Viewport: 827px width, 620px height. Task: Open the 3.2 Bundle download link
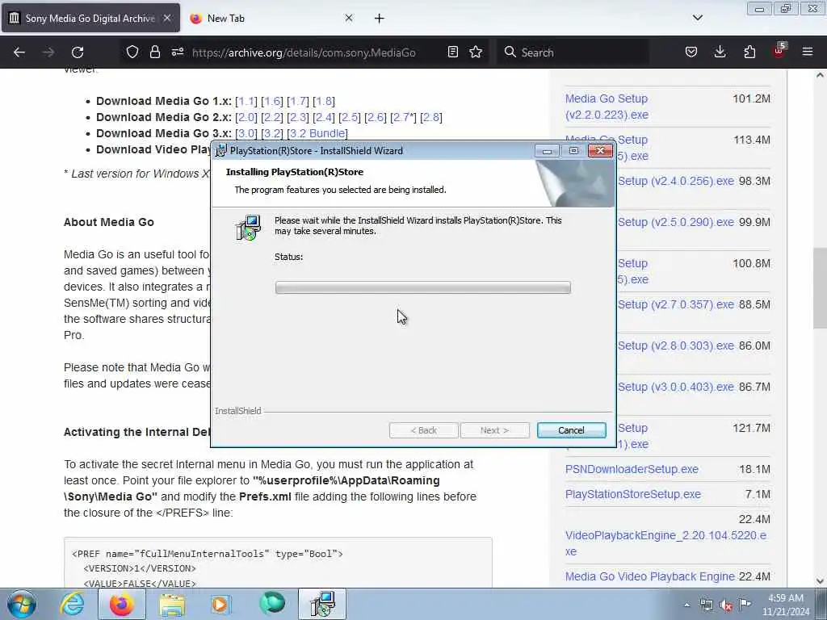317,133
